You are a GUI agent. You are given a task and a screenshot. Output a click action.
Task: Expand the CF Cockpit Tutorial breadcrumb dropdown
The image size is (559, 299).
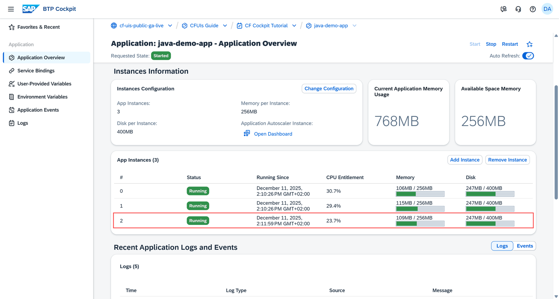294,26
